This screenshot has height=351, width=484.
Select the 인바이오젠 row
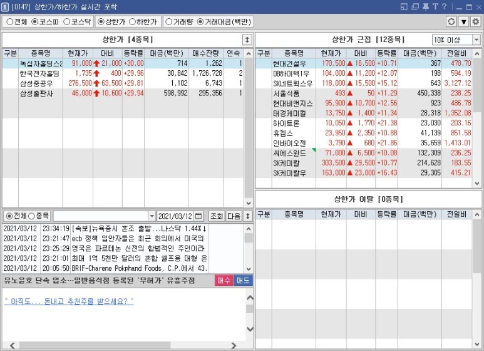pyautogui.click(x=364, y=143)
